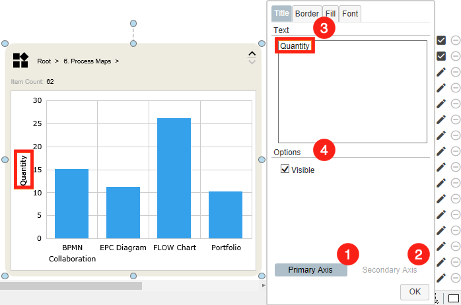The width and height of the screenshot is (461, 305).
Task: Click the last pencil edit icon in column
Action: [441, 278]
